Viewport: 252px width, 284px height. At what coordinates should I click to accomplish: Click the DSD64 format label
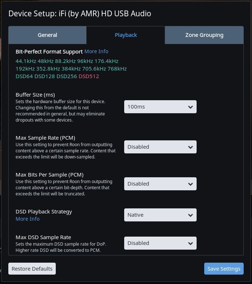(x=24, y=76)
